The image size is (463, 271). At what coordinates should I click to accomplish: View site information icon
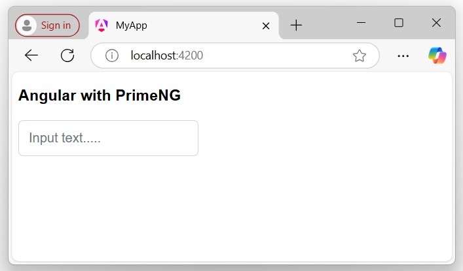tap(112, 56)
